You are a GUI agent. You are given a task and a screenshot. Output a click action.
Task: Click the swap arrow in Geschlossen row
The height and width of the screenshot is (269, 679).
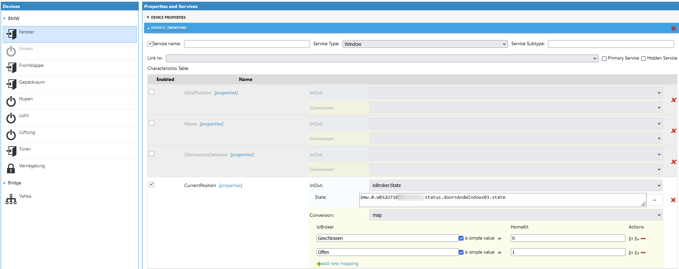pyautogui.click(x=499, y=239)
